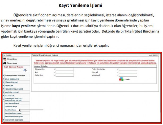Click the Arama Kriterleri section title
Viewport: 163px width, 125px height.
click(x=41, y=66)
